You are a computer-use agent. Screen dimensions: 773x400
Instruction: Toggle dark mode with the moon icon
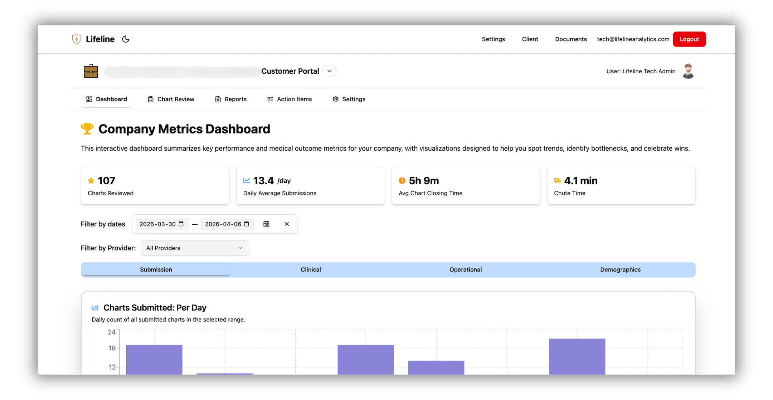[x=126, y=39]
